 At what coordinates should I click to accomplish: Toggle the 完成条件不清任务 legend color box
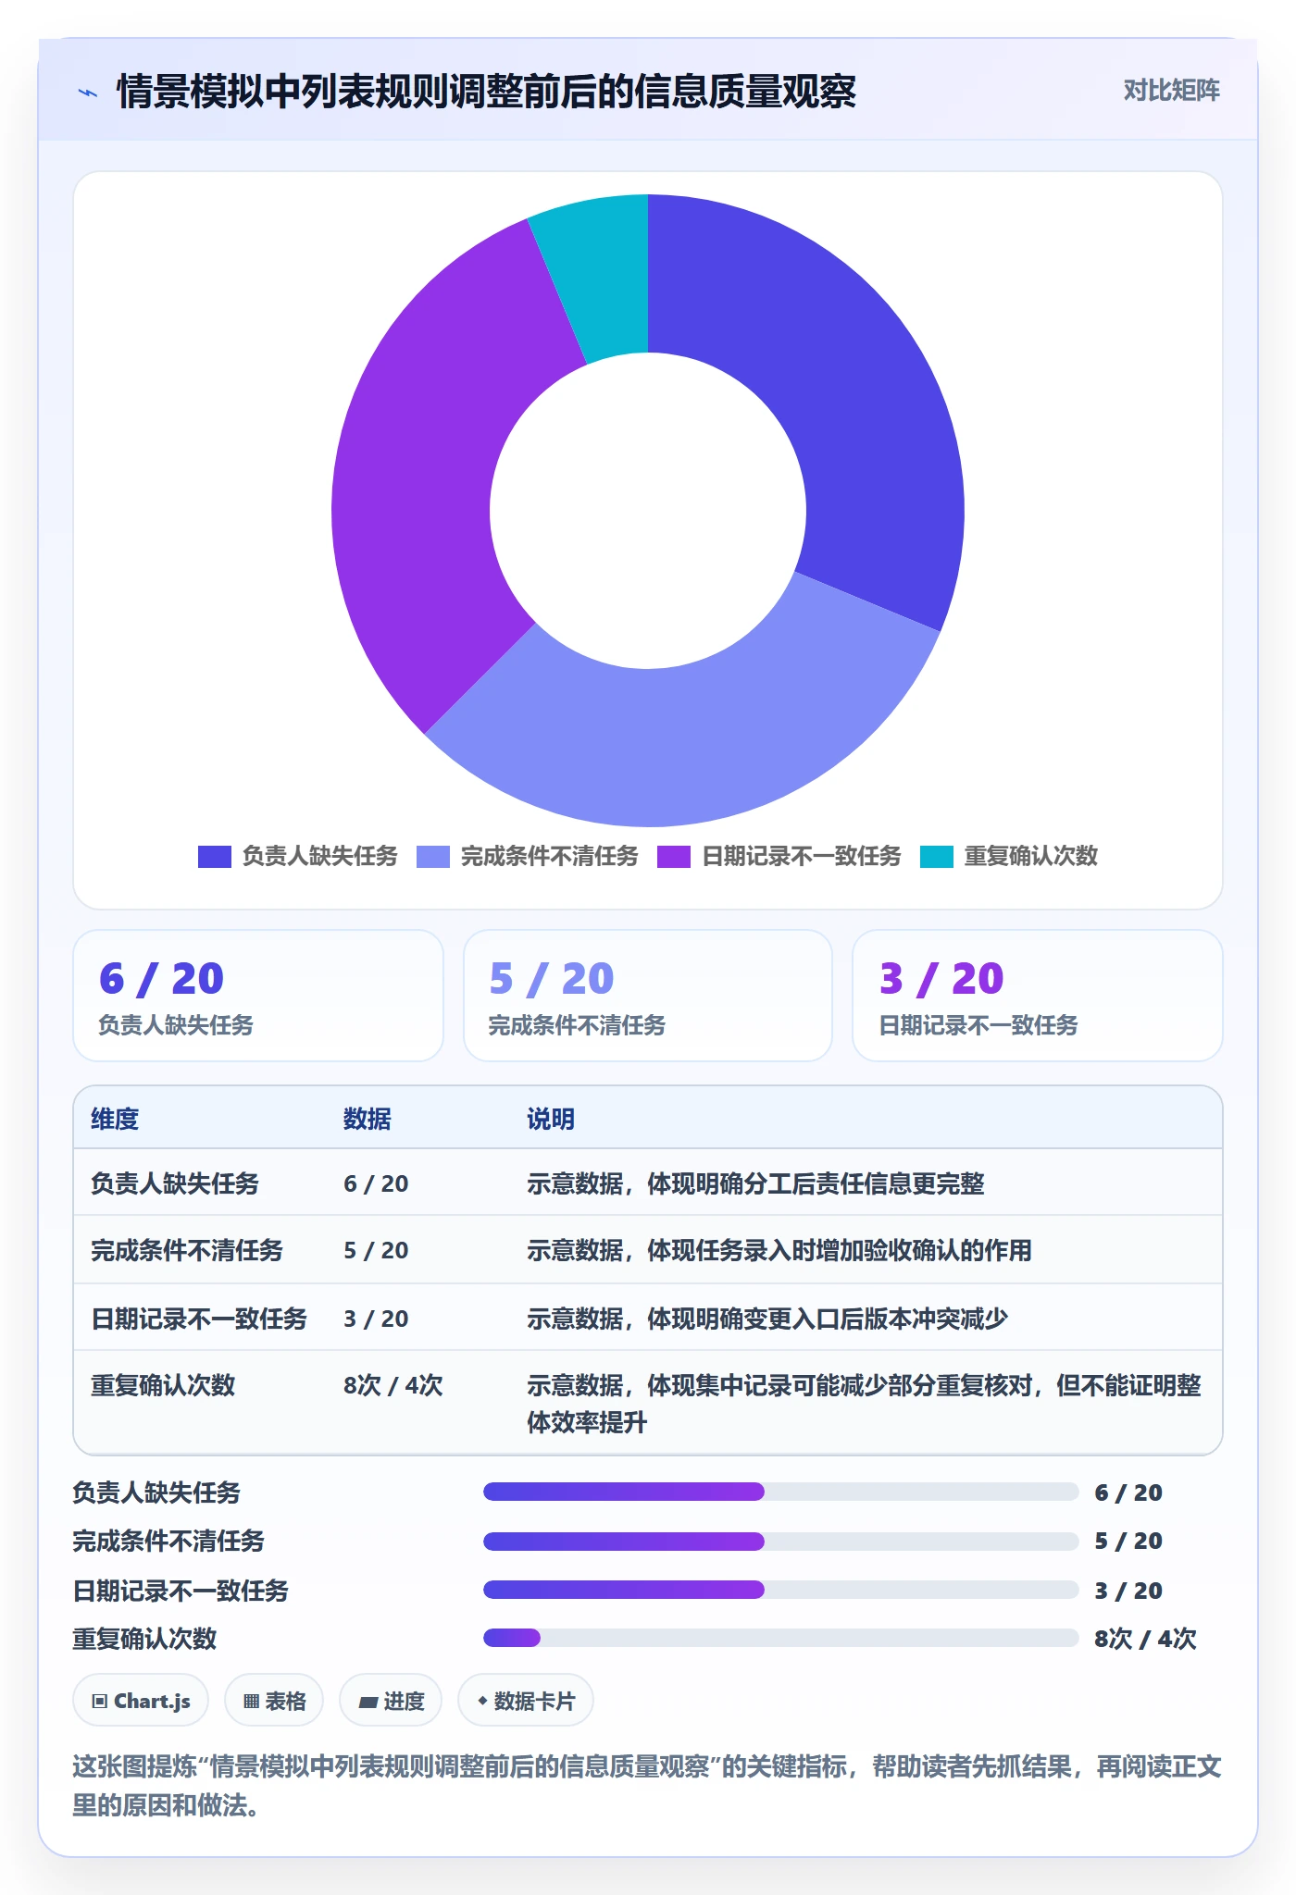[x=433, y=857]
